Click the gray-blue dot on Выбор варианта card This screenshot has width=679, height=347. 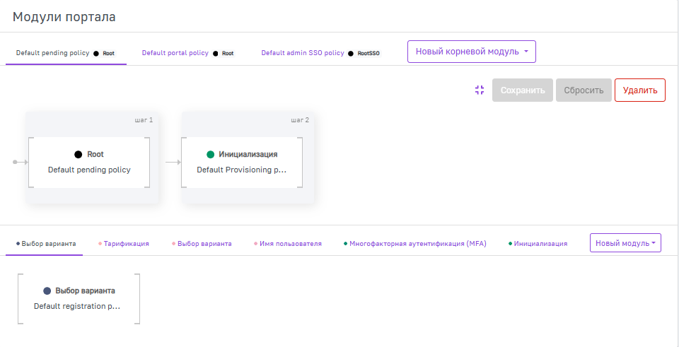47,290
